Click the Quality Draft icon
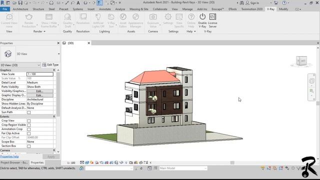 67,16
